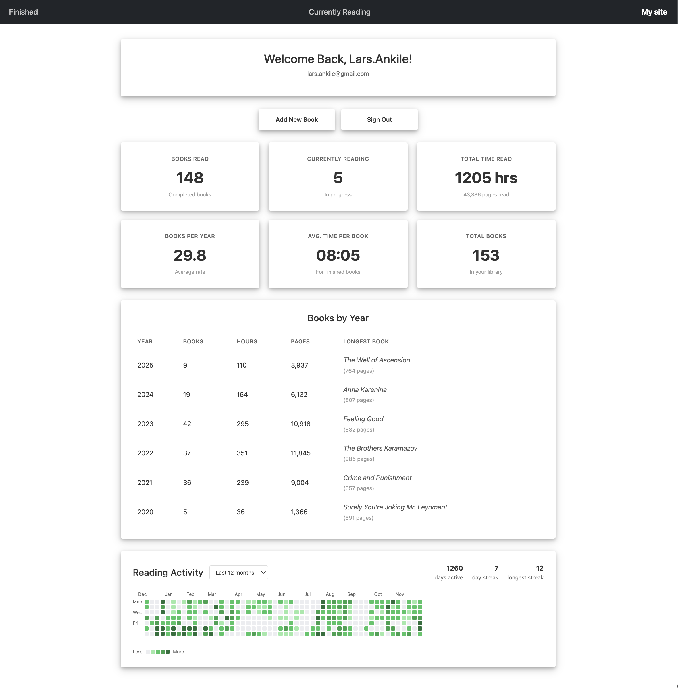The image size is (678, 688).
Task: Click the first Monday heatmap cell in December
Action: [146, 602]
